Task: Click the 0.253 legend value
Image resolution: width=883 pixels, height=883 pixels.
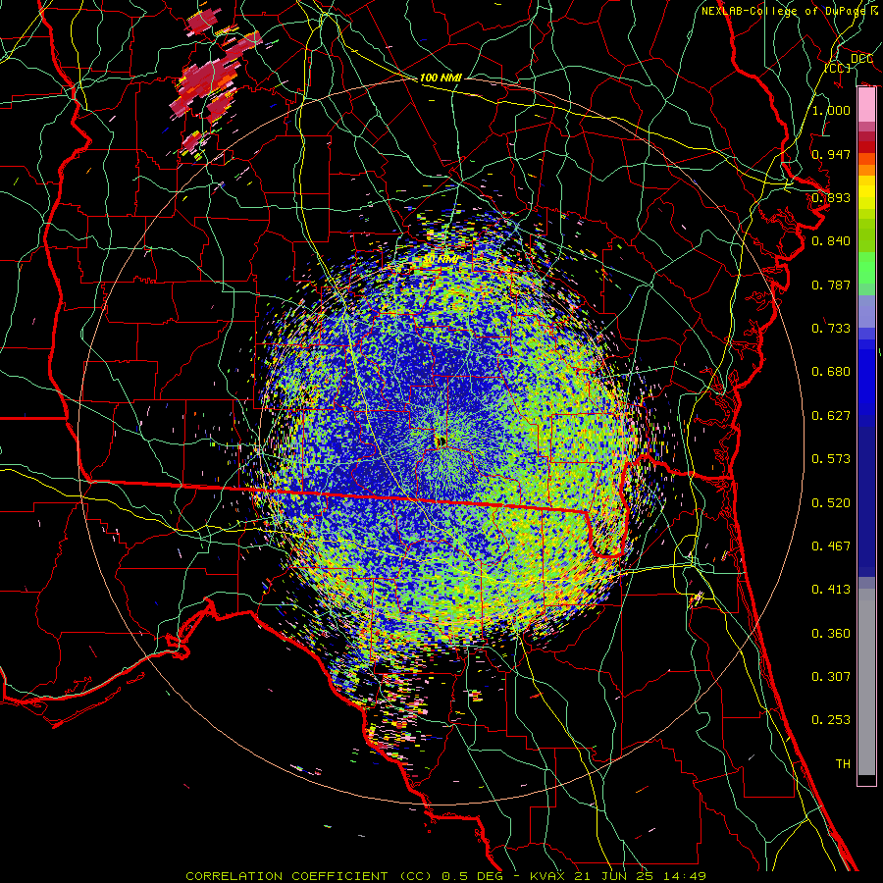Action: pyautogui.click(x=831, y=720)
